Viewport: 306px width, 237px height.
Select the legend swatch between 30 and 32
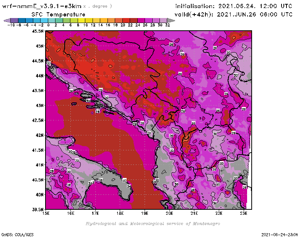point(164,20)
